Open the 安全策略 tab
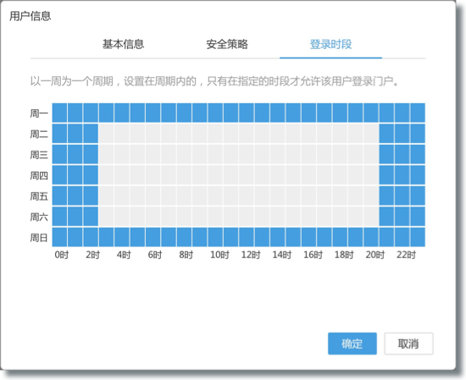466x380 pixels. [x=227, y=45]
